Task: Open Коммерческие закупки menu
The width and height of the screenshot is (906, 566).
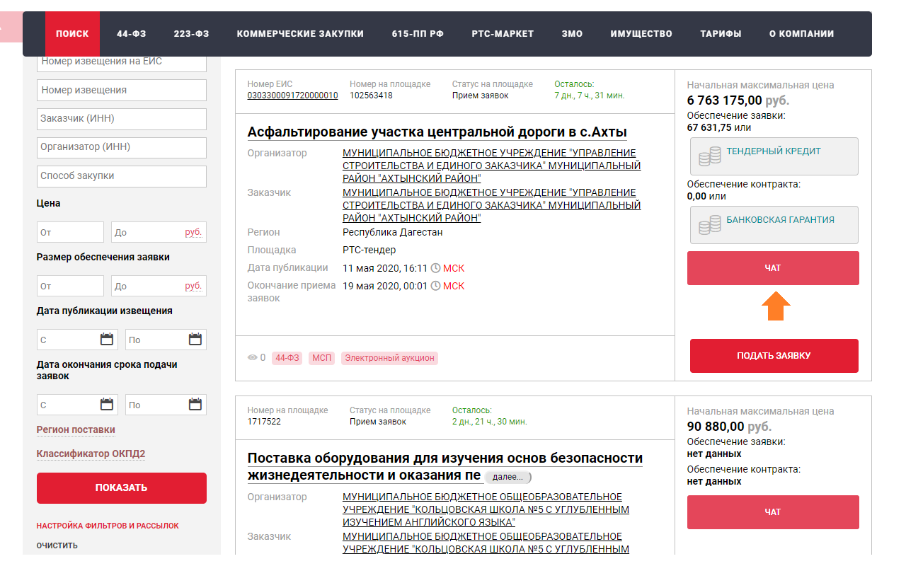Action: 300,33
